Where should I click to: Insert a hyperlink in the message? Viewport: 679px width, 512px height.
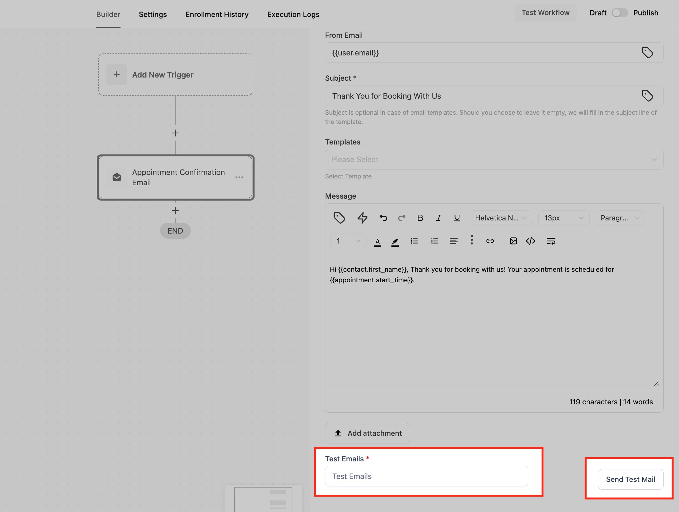[x=490, y=241]
